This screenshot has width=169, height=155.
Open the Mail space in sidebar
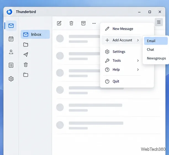coord(11,26)
